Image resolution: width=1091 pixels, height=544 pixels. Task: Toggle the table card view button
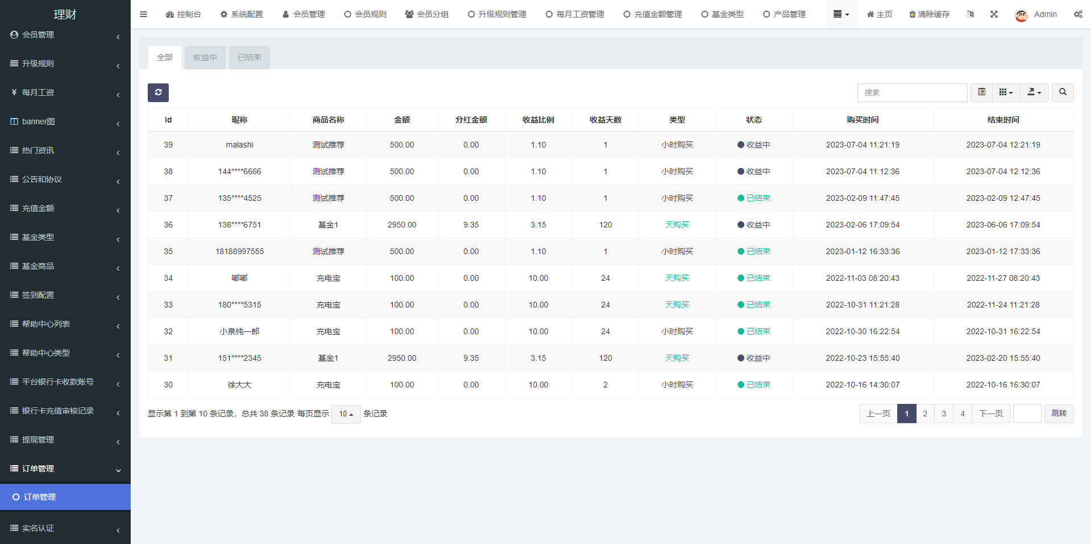click(981, 92)
